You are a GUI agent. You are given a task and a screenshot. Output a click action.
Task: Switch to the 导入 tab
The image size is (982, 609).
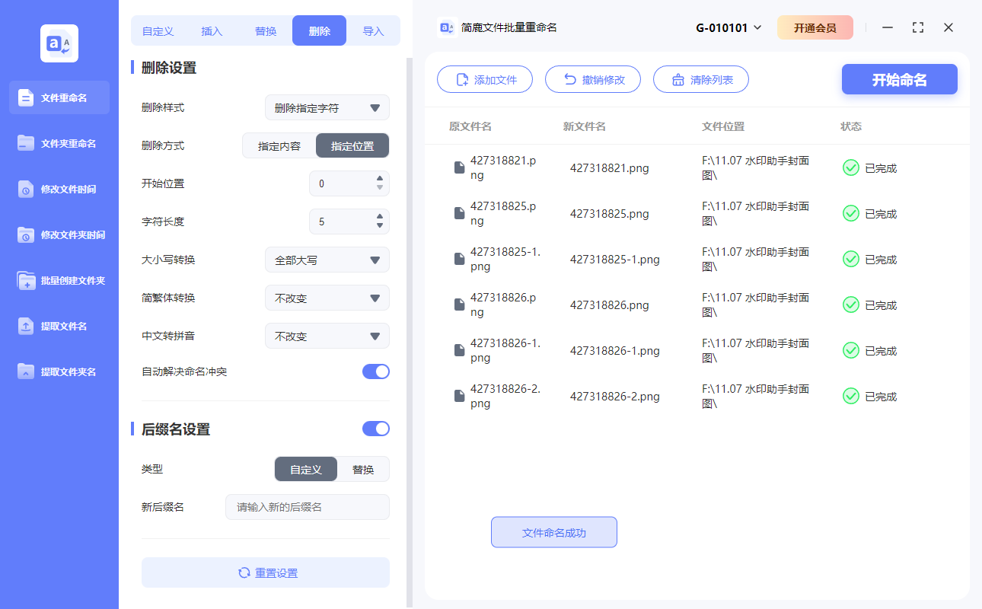[374, 30]
